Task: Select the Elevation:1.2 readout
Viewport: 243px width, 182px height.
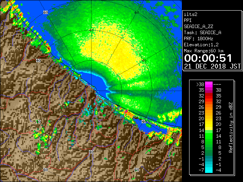Action: point(201,45)
